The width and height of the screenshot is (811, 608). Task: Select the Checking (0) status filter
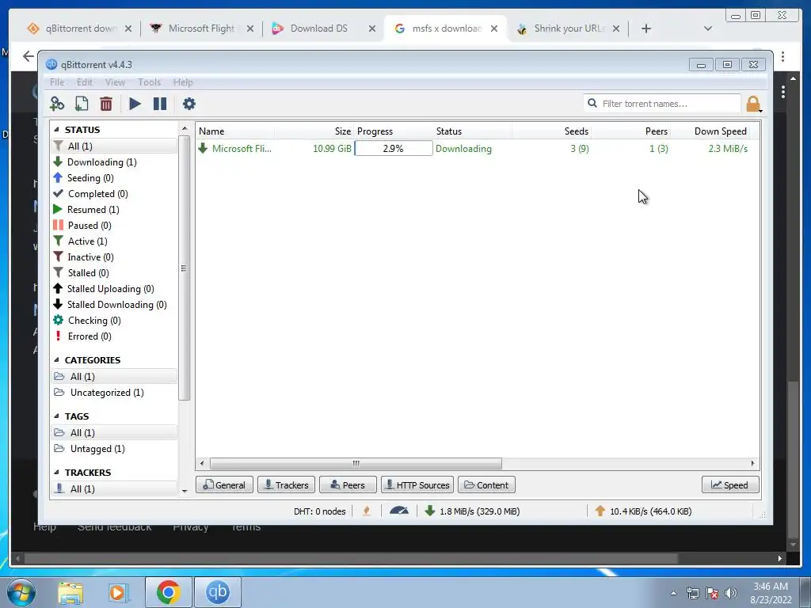[93, 321]
